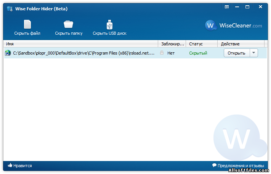Expand the dropdown arrow beside Открыть

[254, 53]
